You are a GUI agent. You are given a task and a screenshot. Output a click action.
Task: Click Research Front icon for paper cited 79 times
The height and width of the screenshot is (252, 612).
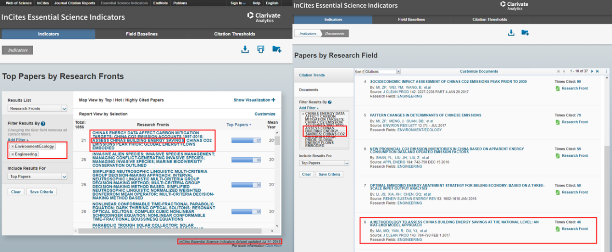pos(558,122)
